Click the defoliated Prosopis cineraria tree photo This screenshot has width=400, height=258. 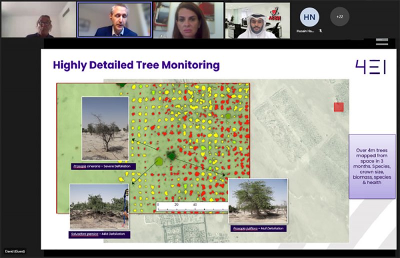click(x=105, y=128)
